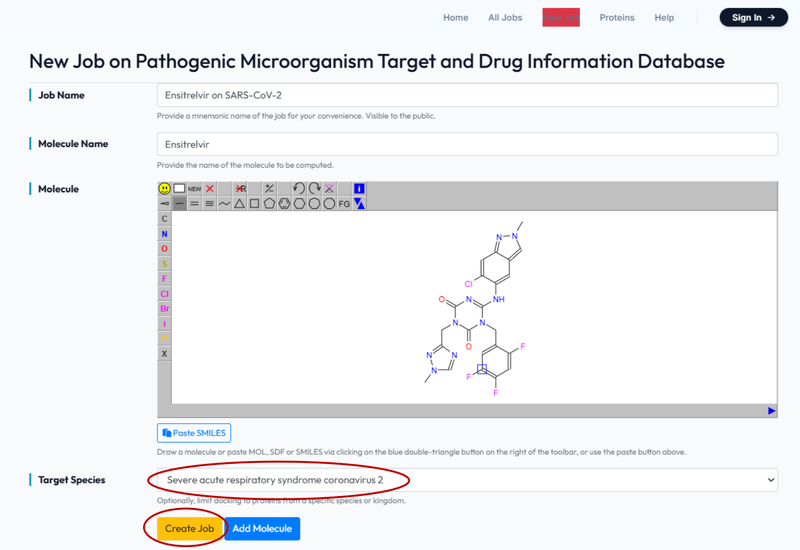Click the blue double-triangle paste button
This screenshot has width=800, height=550.
(359, 203)
